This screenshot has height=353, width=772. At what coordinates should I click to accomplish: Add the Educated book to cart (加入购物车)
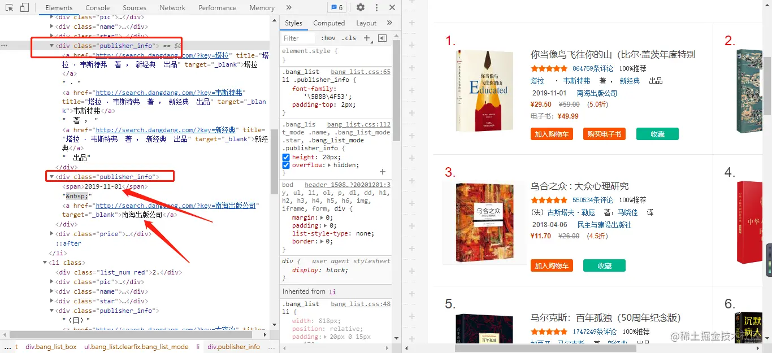[x=552, y=134]
